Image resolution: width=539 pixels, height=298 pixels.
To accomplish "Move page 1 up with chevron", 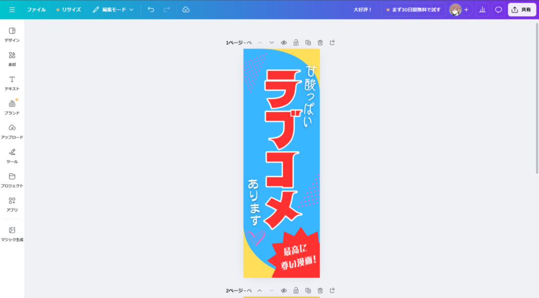I will [x=259, y=43].
